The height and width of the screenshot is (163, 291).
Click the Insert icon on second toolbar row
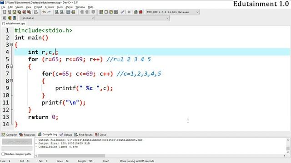[x=5, y=18]
